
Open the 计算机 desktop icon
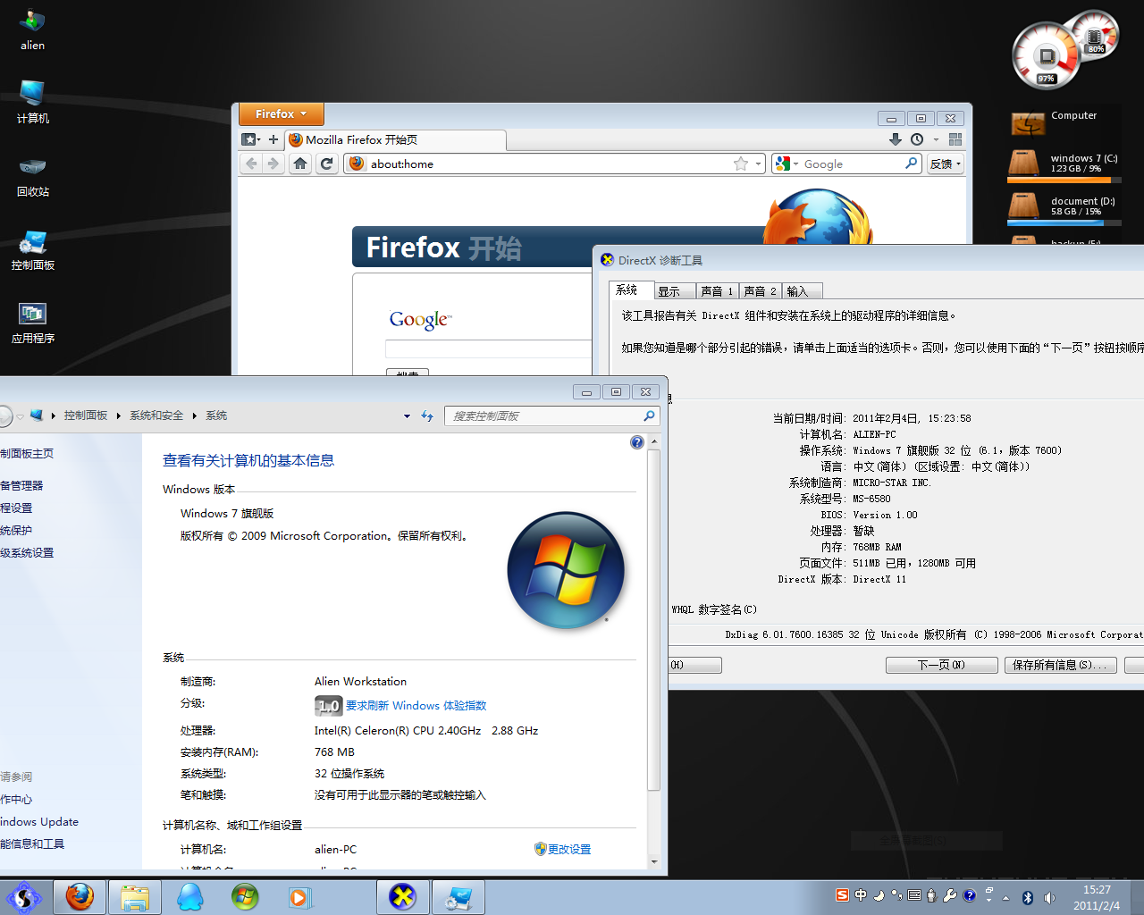(x=32, y=101)
